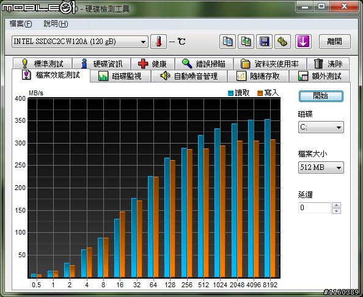
Task: Switch to the 標準測試 tab
Action: pos(43,64)
